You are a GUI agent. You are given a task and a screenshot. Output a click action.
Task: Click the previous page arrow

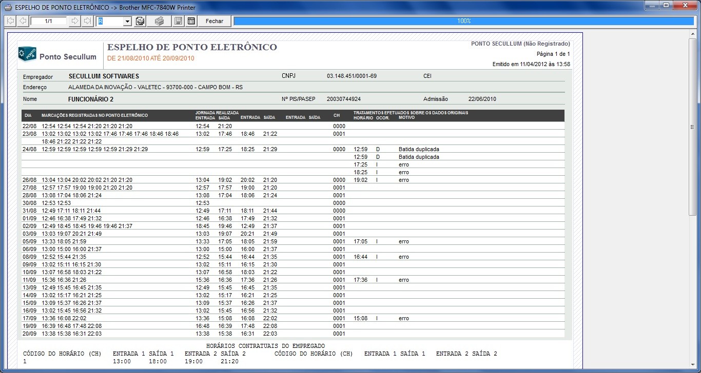[23, 21]
